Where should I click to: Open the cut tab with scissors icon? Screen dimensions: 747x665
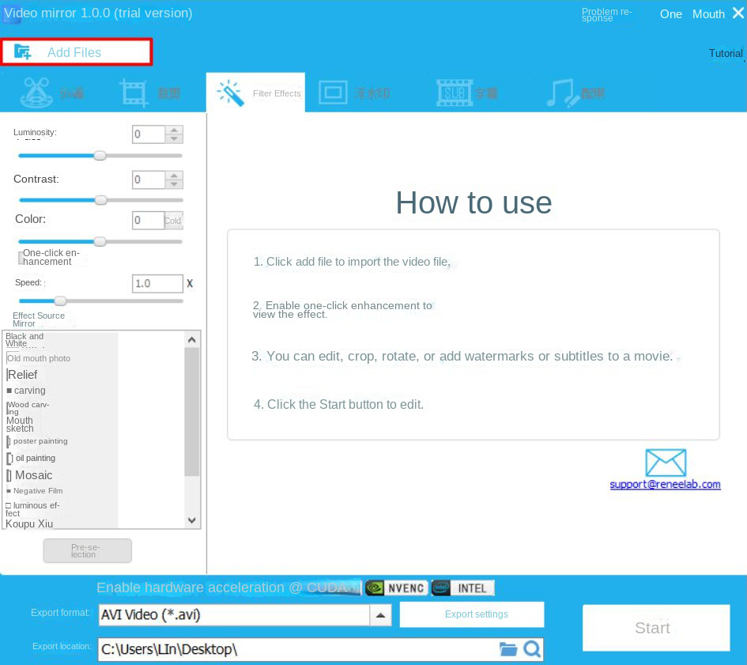(34, 93)
